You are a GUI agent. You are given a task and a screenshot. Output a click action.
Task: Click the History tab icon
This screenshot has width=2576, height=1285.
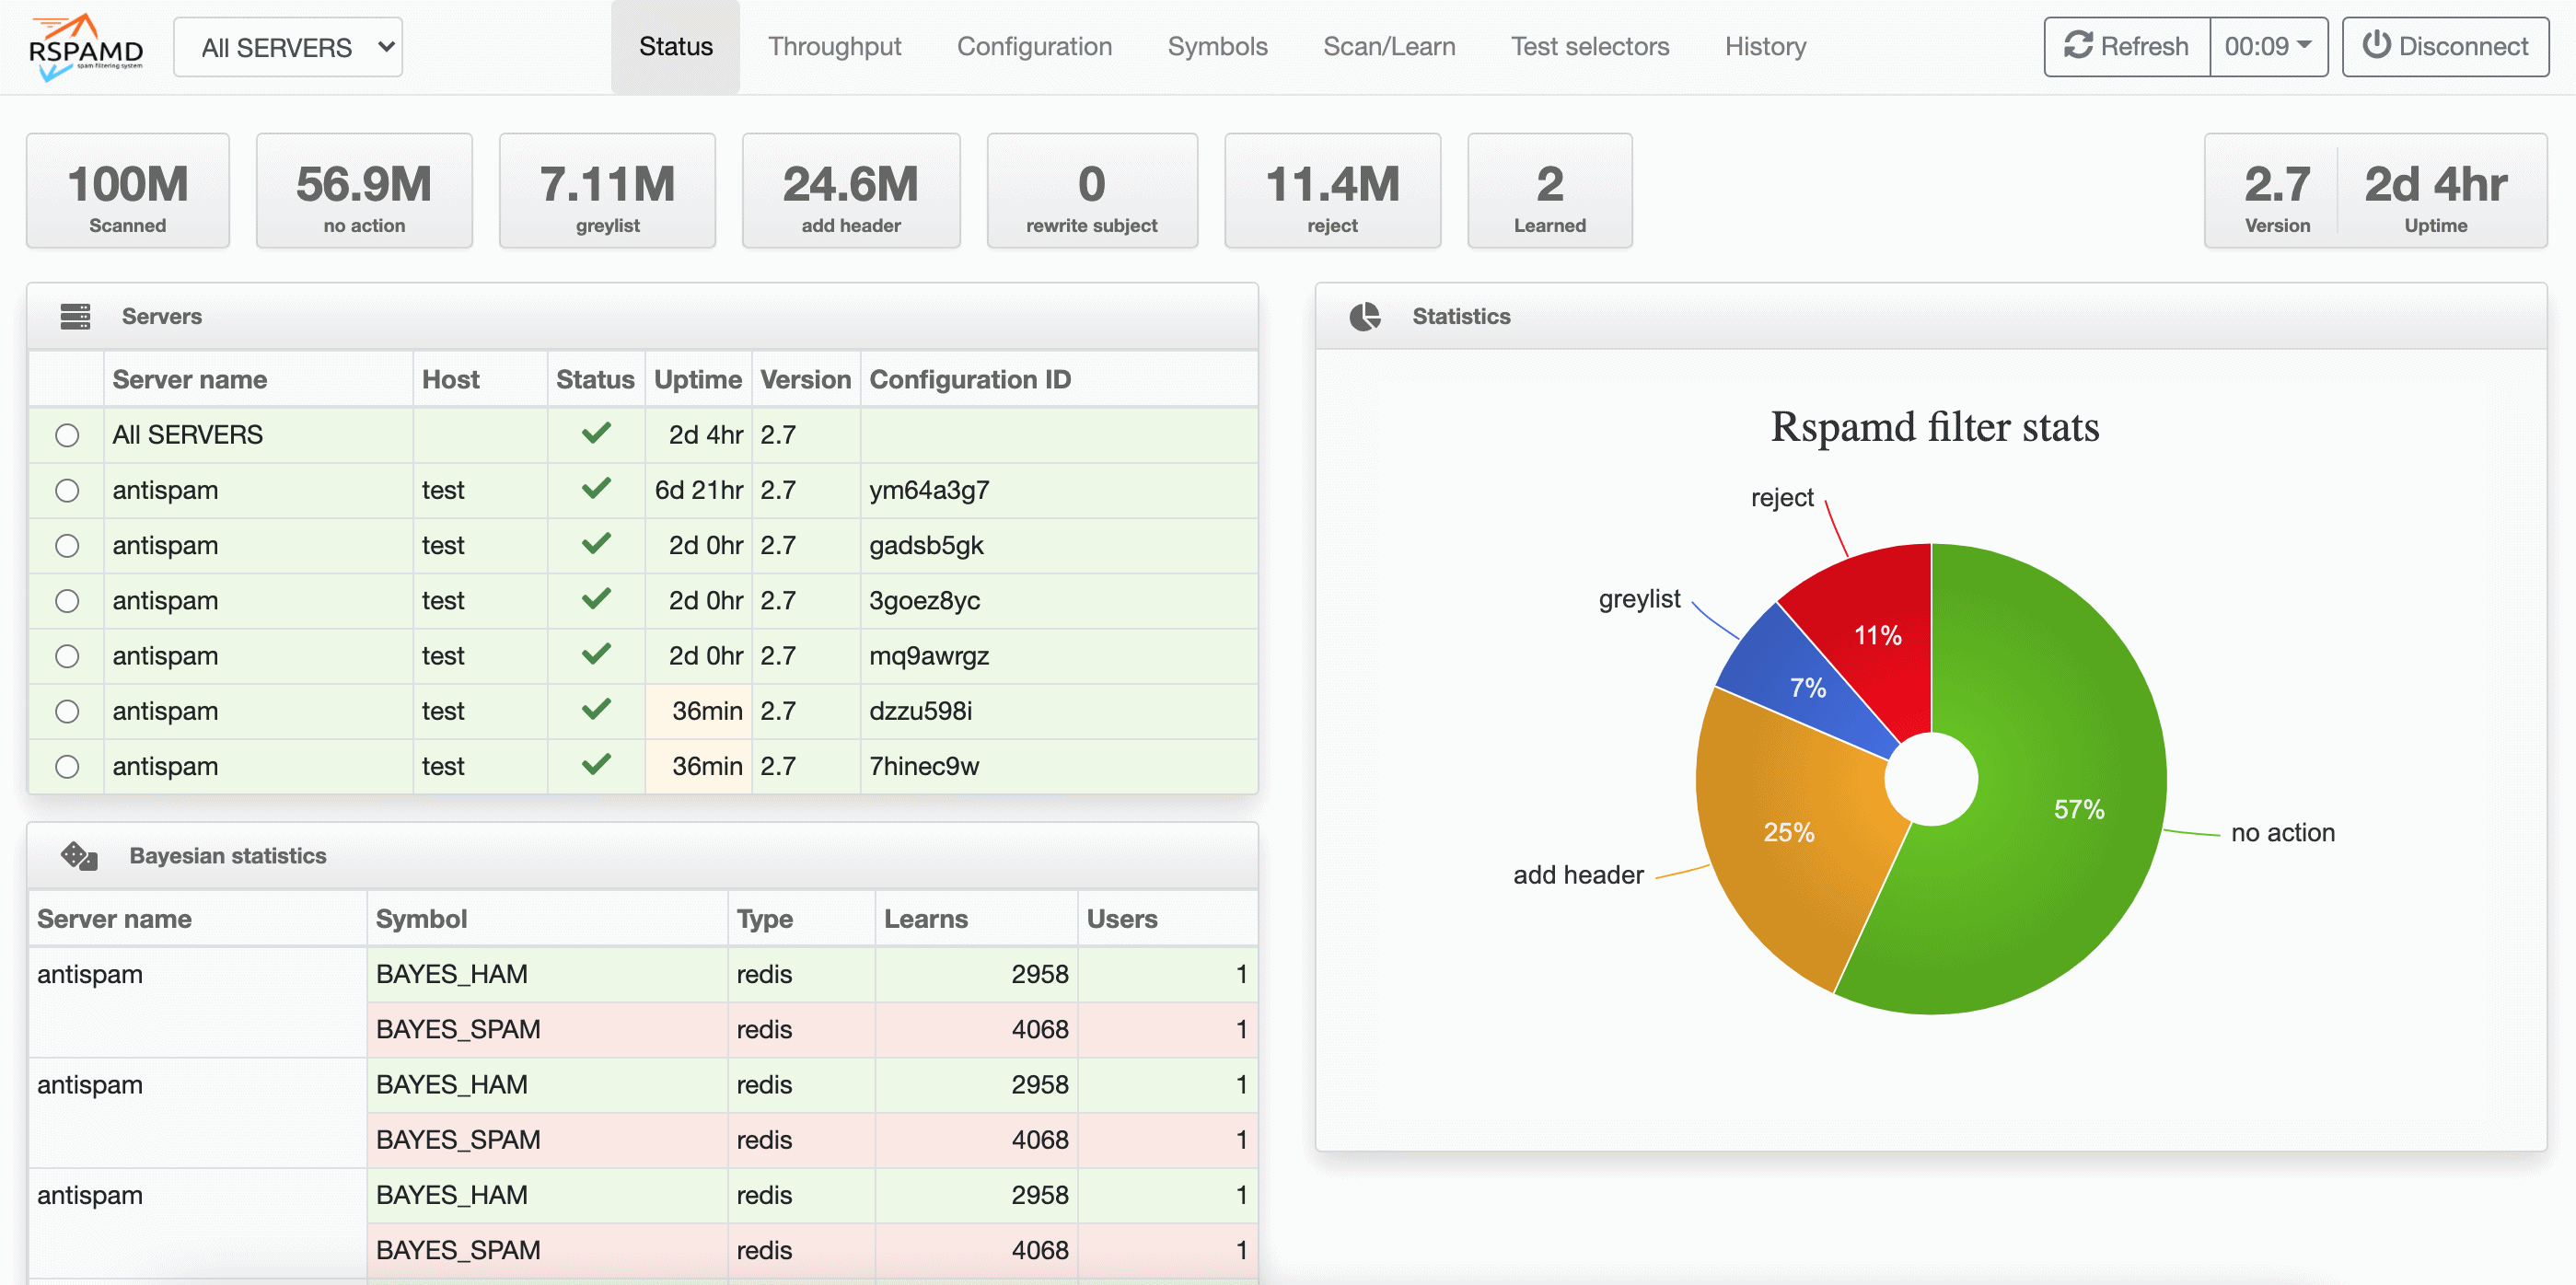coord(1766,46)
